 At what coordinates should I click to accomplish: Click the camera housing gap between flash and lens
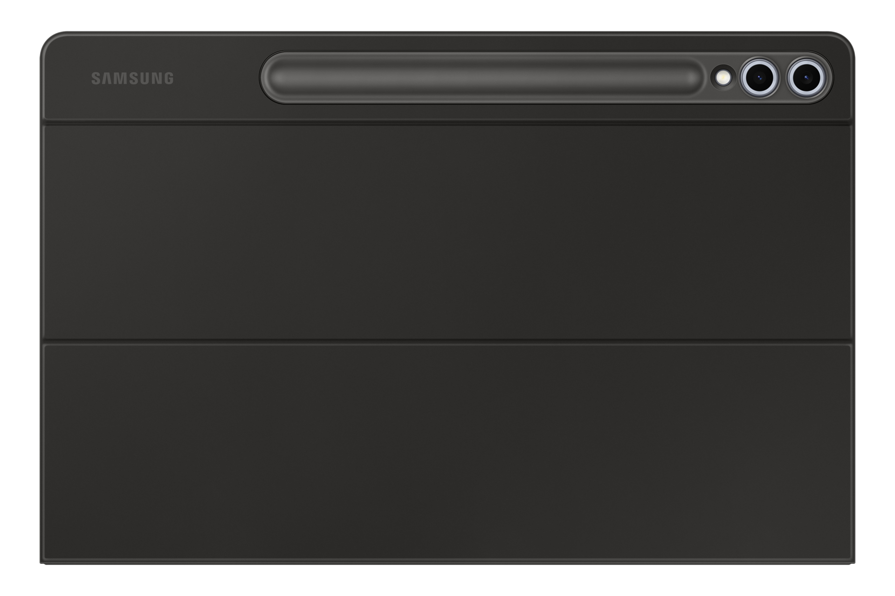736,77
